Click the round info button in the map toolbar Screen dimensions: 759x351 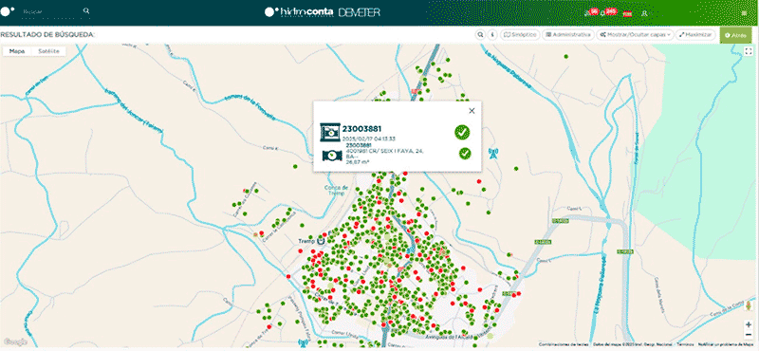click(492, 35)
